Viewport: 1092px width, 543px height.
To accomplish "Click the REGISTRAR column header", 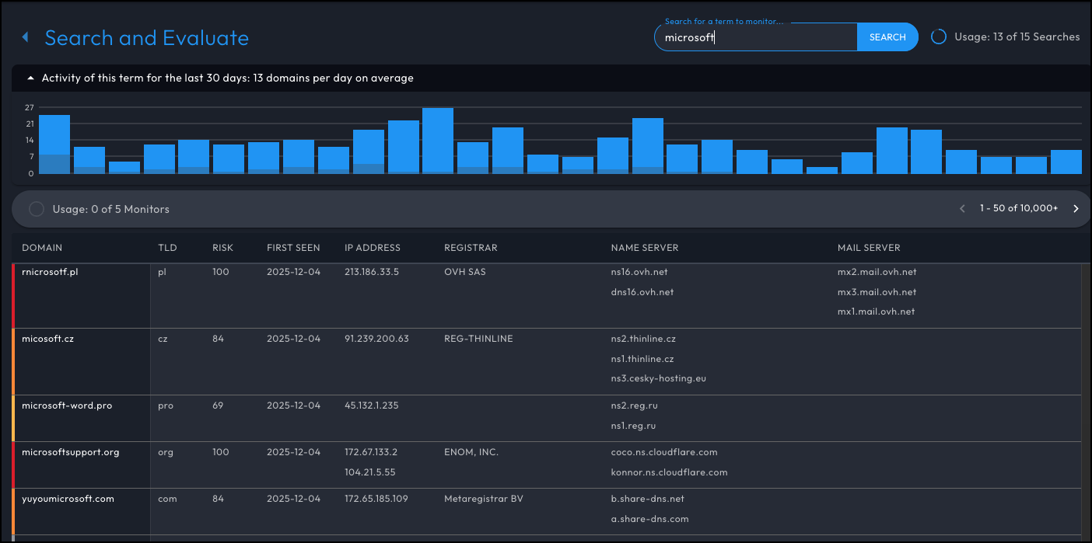I will 471,248.
